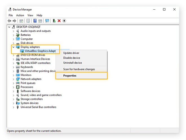Choose Scan for hardware changes menu entry
The height and width of the screenshot is (140, 186).
(81, 69)
